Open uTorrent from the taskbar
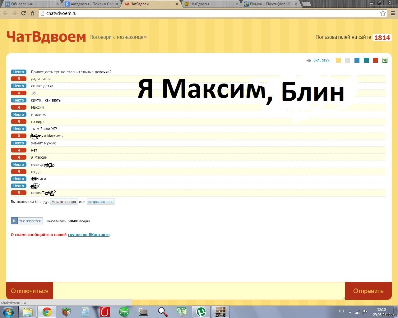 [201, 311]
